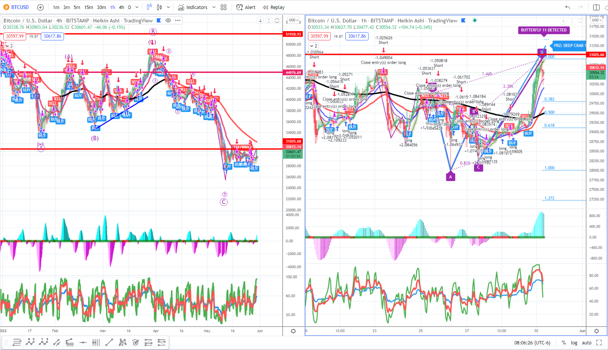Maximize the 4h chart pane
Viewport: 608px width, 350px height.
[277, 21]
